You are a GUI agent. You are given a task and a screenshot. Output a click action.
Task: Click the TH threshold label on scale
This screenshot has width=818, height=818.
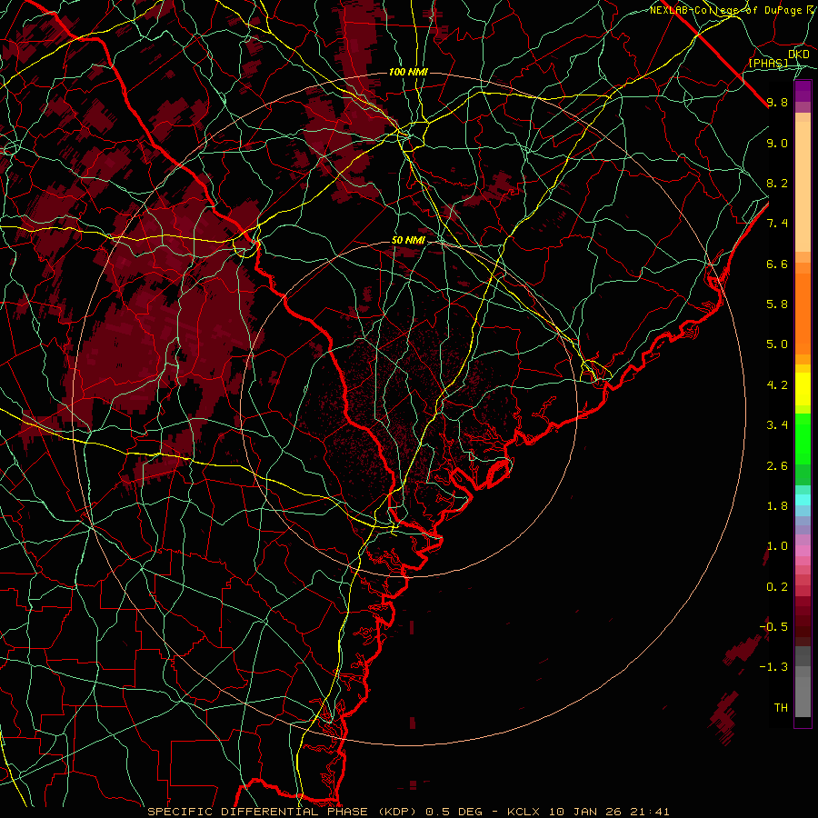pyautogui.click(x=781, y=708)
